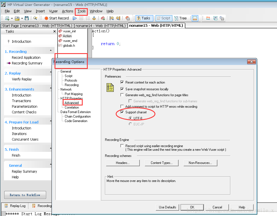Click the Save floppy disk icon

pyautogui.click(x=27, y=18)
